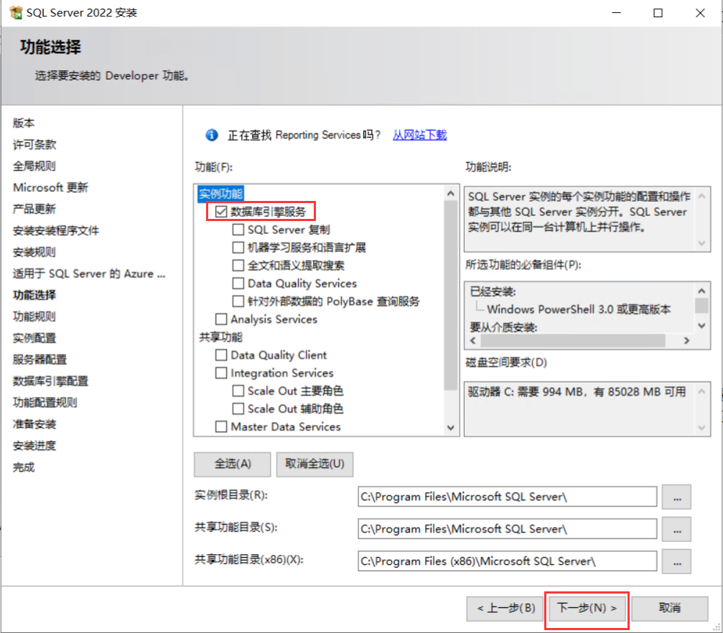Check Scale Out 辅助角色 option
The width and height of the screenshot is (723, 633).
238,408
